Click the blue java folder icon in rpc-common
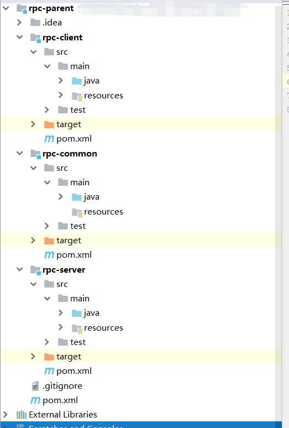289x428 pixels. [77, 197]
